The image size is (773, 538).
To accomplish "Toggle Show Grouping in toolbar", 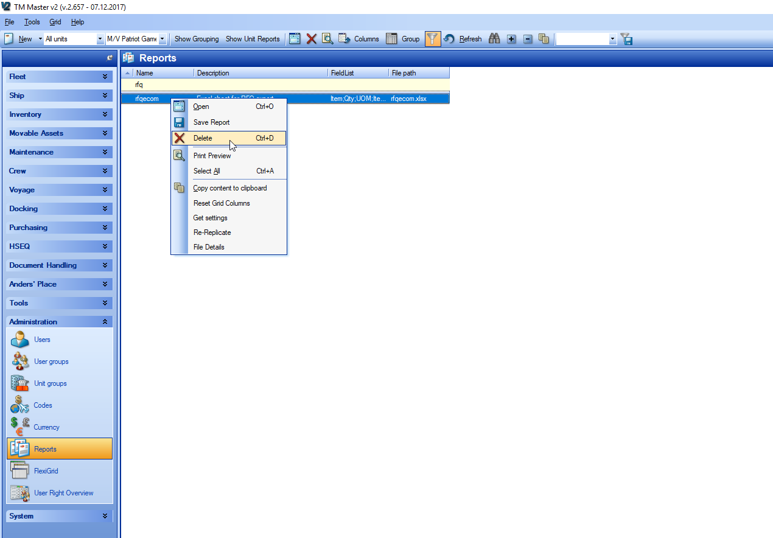I will tap(197, 39).
